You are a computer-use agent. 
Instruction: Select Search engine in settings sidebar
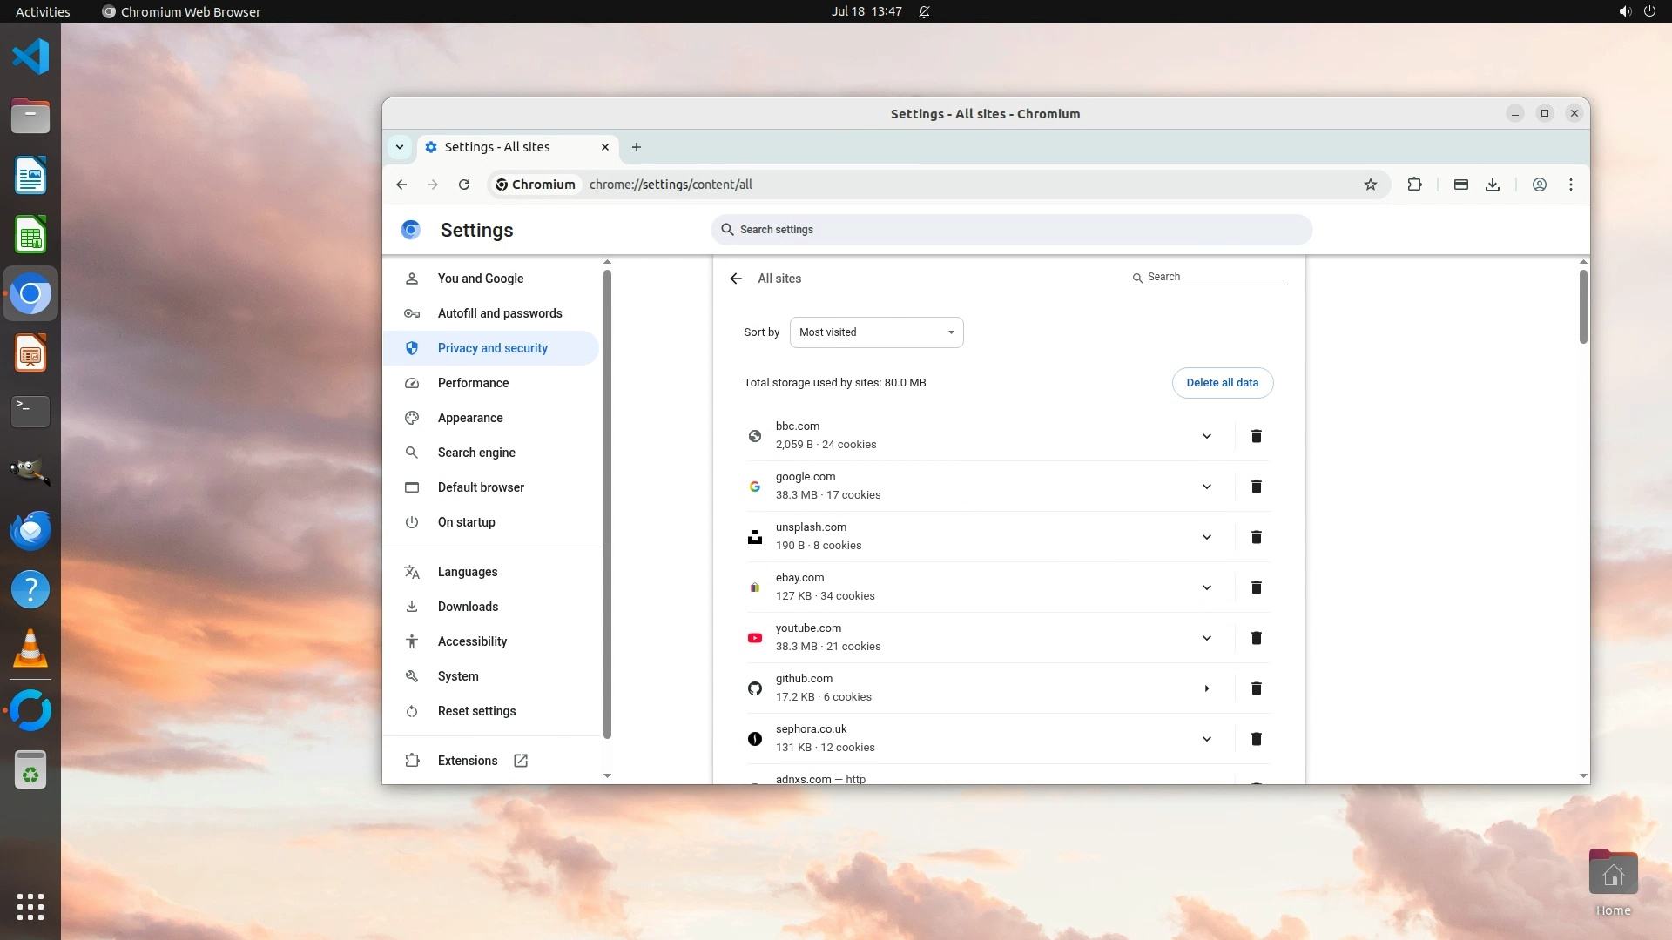[476, 453]
